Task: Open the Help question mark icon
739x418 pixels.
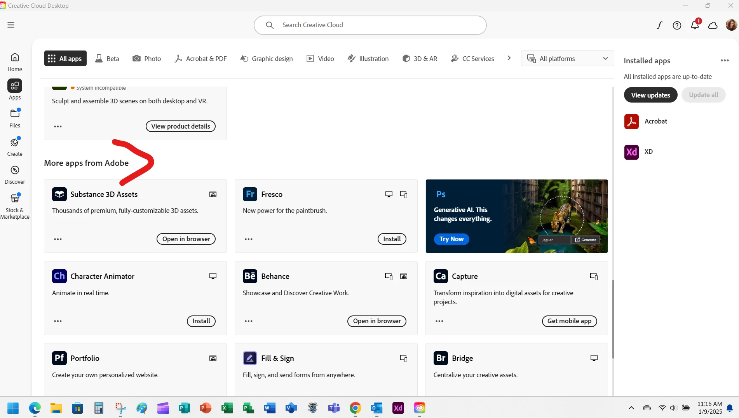Action: (677, 25)
